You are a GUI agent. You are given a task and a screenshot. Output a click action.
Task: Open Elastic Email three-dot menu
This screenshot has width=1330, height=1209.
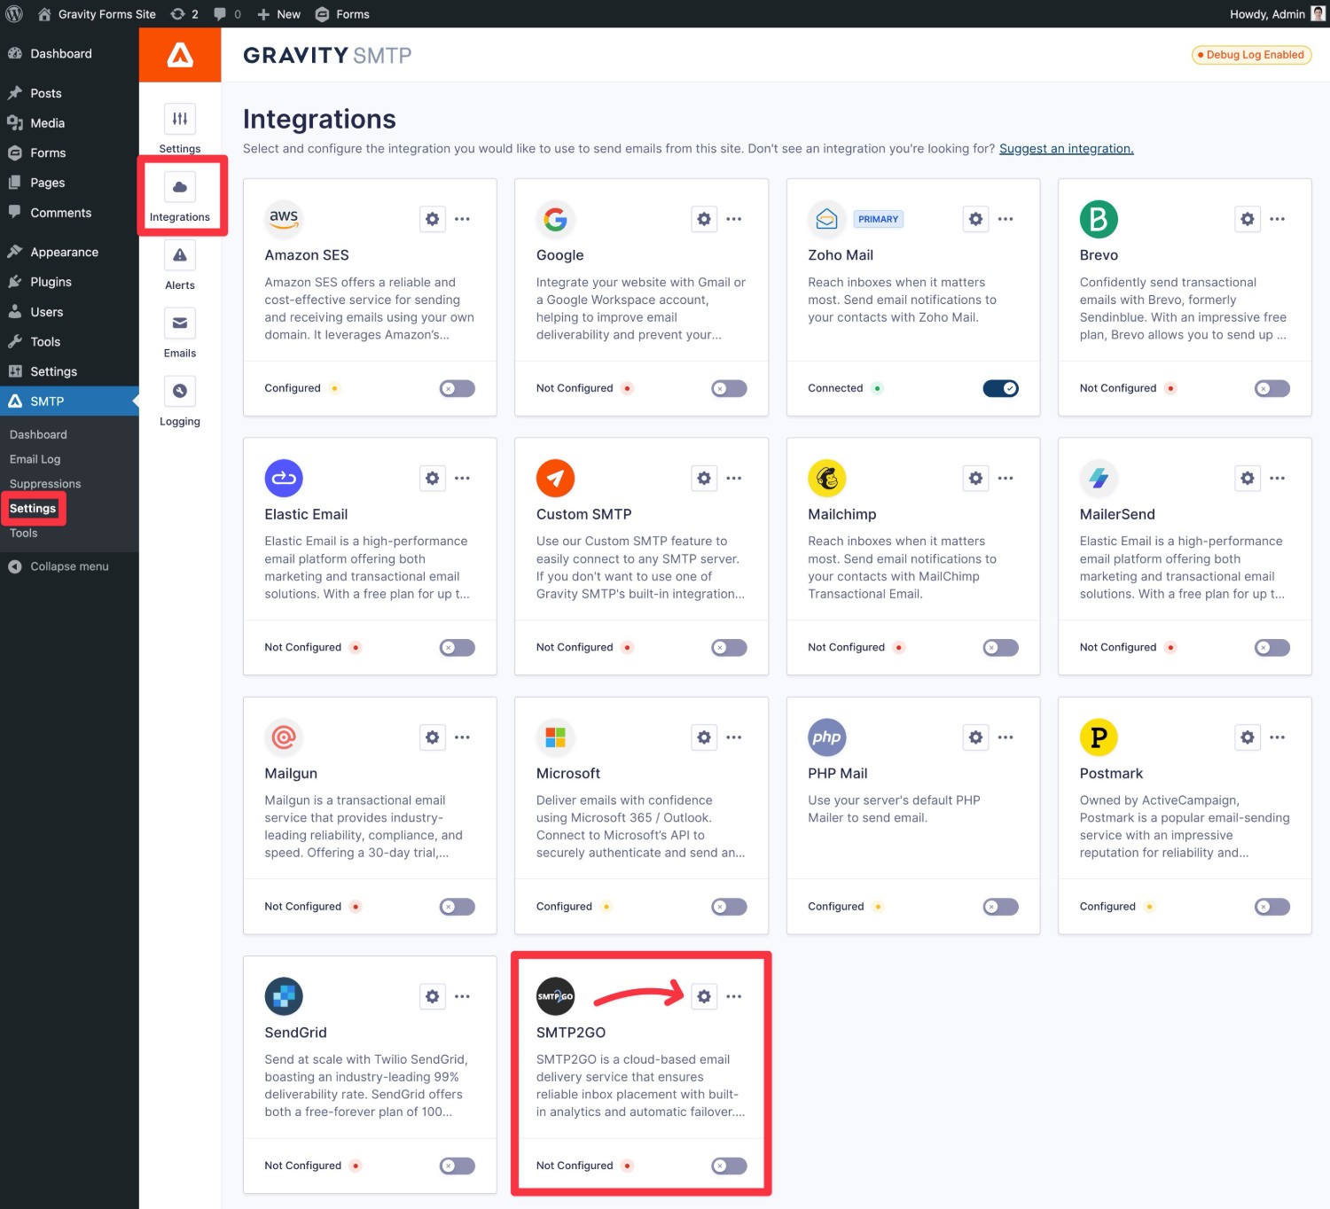click(463, 478)
